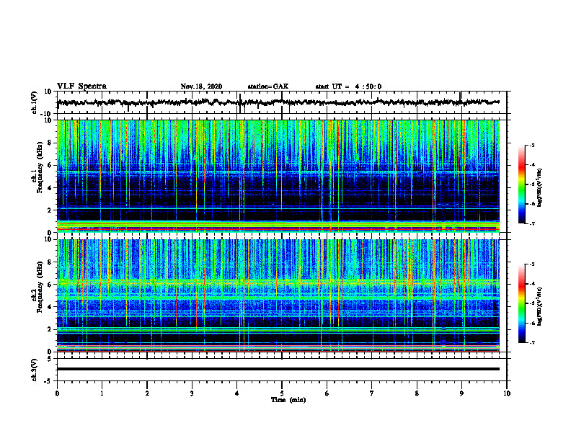
Task: Click time axis tick label "9"
Action: (461, 393)
